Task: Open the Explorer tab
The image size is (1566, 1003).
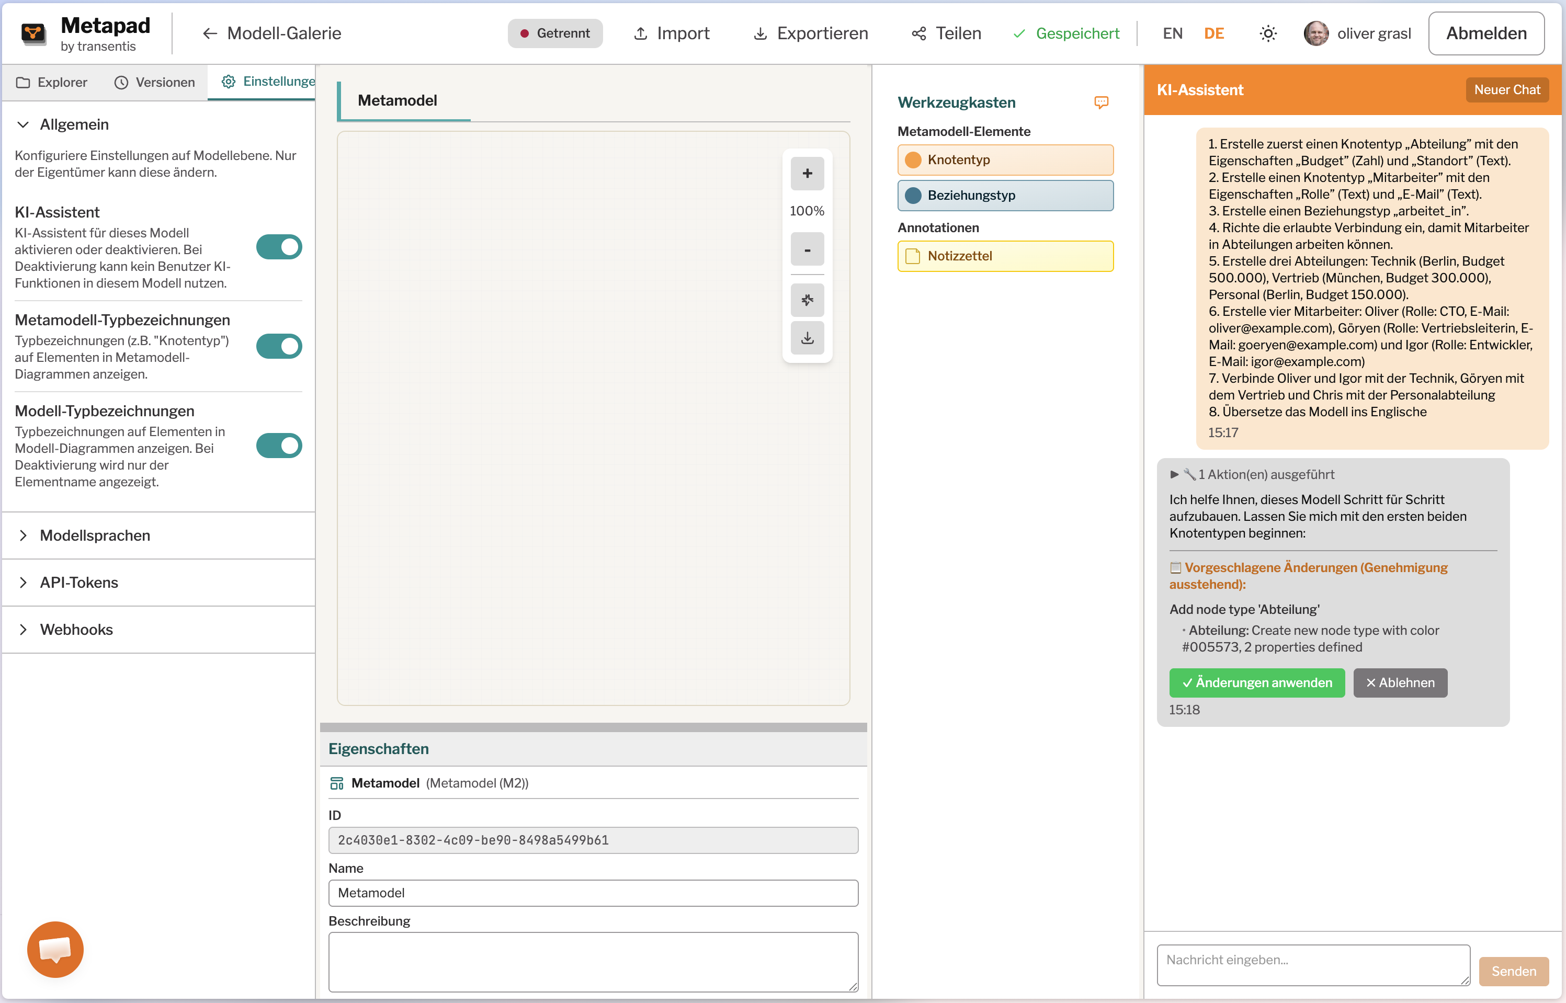Action: (51, 82)
